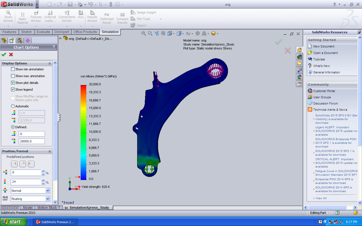Open the What's New link
The image size is (362, 226).
[321, 66]
